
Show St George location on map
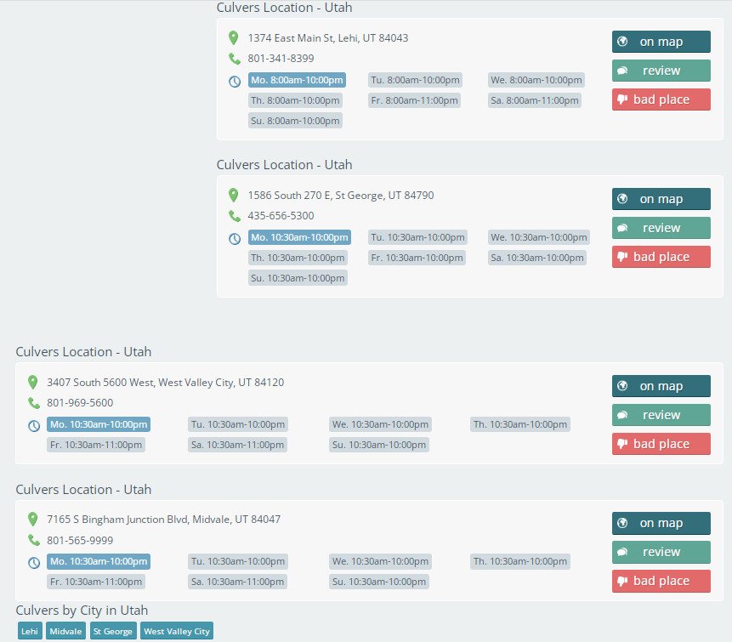(x=661, y=199)
